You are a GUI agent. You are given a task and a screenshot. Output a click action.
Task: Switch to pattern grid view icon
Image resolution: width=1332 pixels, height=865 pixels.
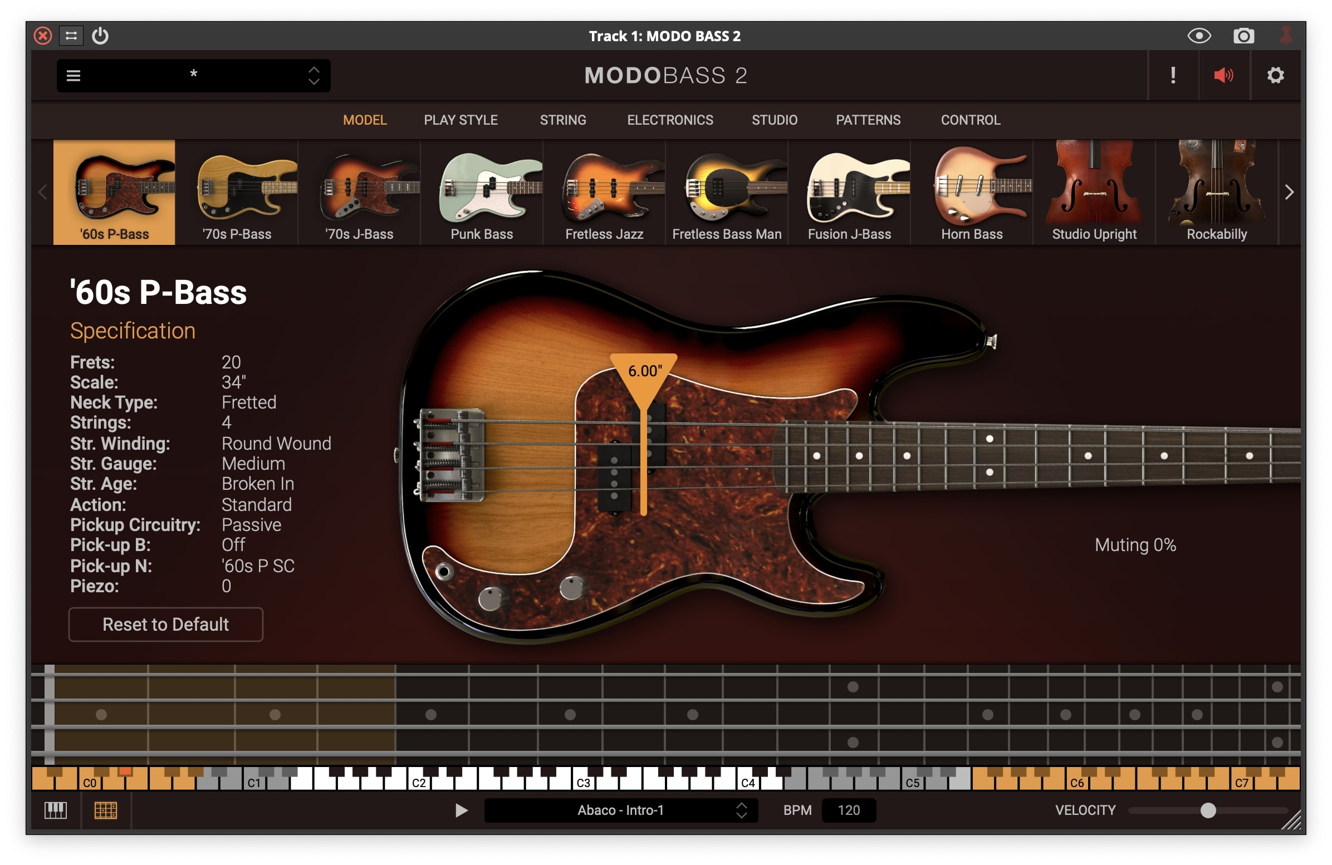(x=105, y=809)
